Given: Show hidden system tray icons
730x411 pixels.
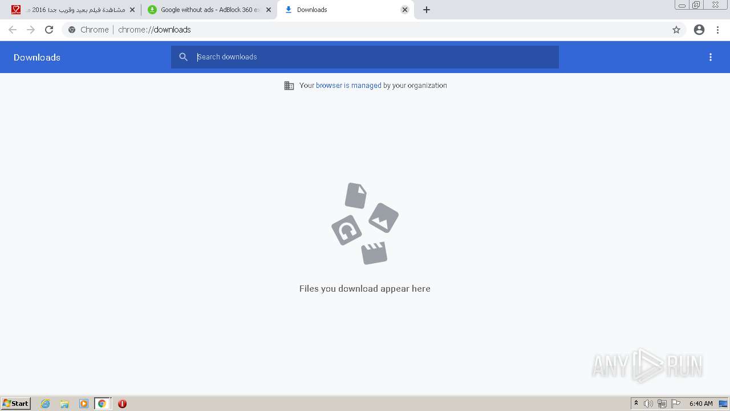Looking at the screenshot, I should pyautogui.click(x=636, y=404).
